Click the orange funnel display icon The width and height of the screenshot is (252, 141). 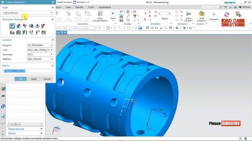(x=135, y=16)
